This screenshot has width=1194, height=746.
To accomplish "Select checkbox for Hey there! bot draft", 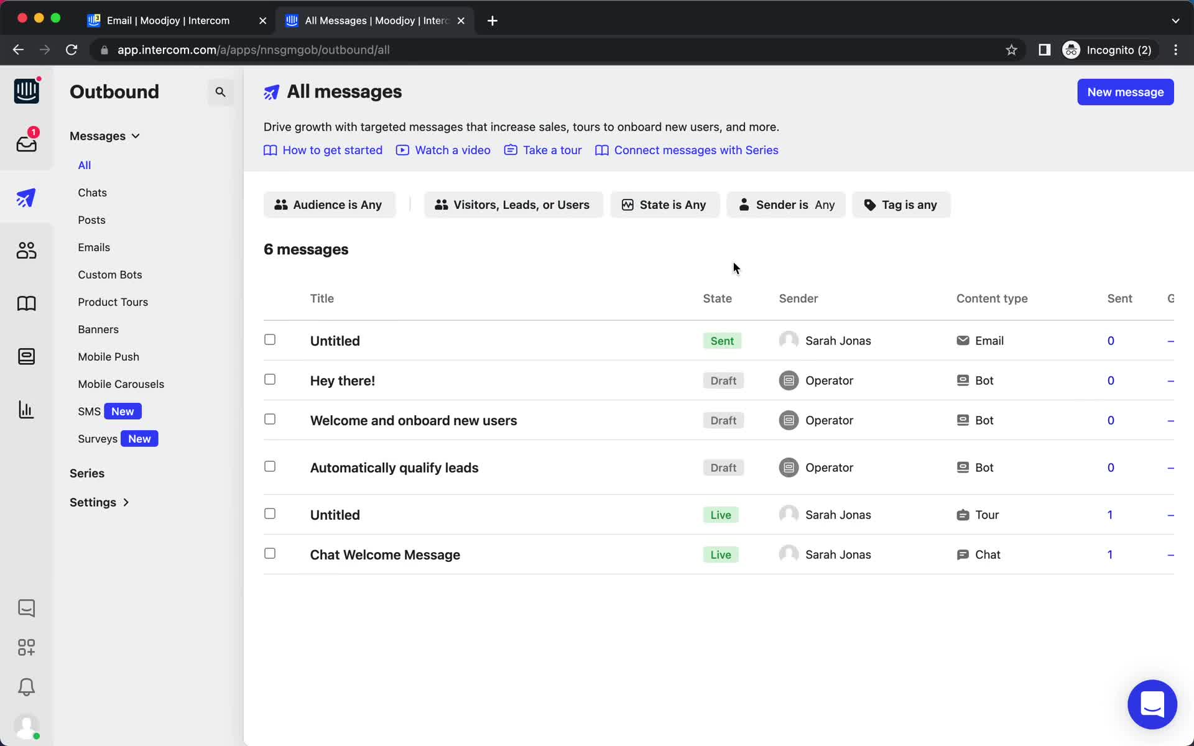I will (270, 379).
